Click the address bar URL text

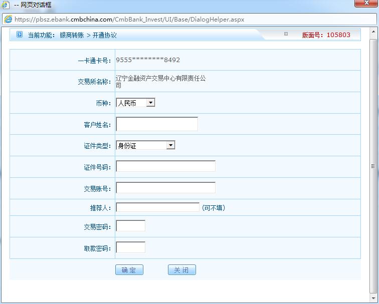(x=129, y=20)
